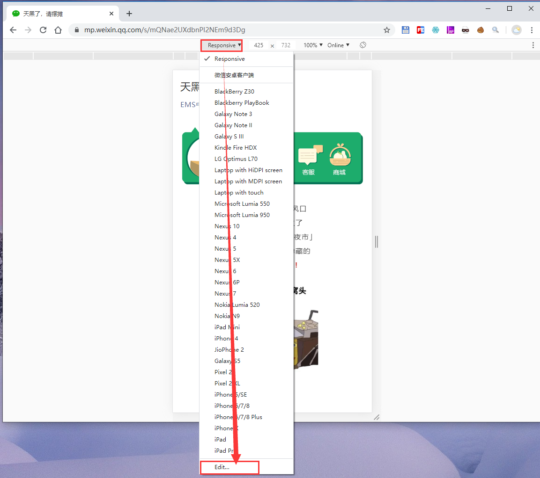Open the Online throttling dropdown
Image resolution: width=540 pixels, height=478 pixels.
[338, 45]
